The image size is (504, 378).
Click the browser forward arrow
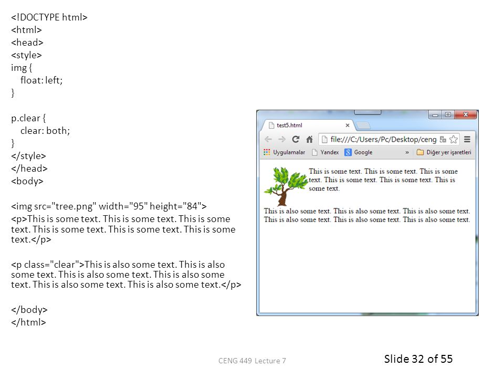(282, 139)
